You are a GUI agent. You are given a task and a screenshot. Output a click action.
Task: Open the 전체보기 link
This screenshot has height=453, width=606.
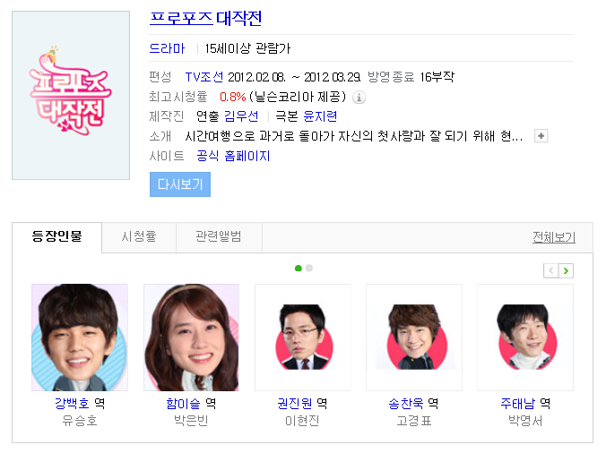click(554, 237)
